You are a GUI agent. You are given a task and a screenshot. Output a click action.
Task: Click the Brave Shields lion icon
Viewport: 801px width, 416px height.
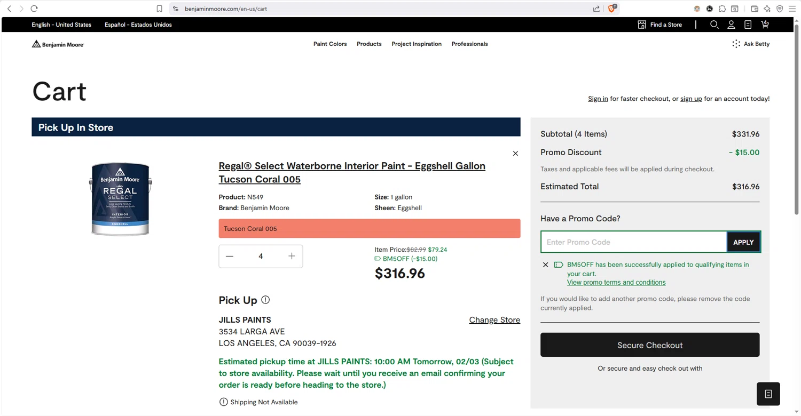point(612,9)
